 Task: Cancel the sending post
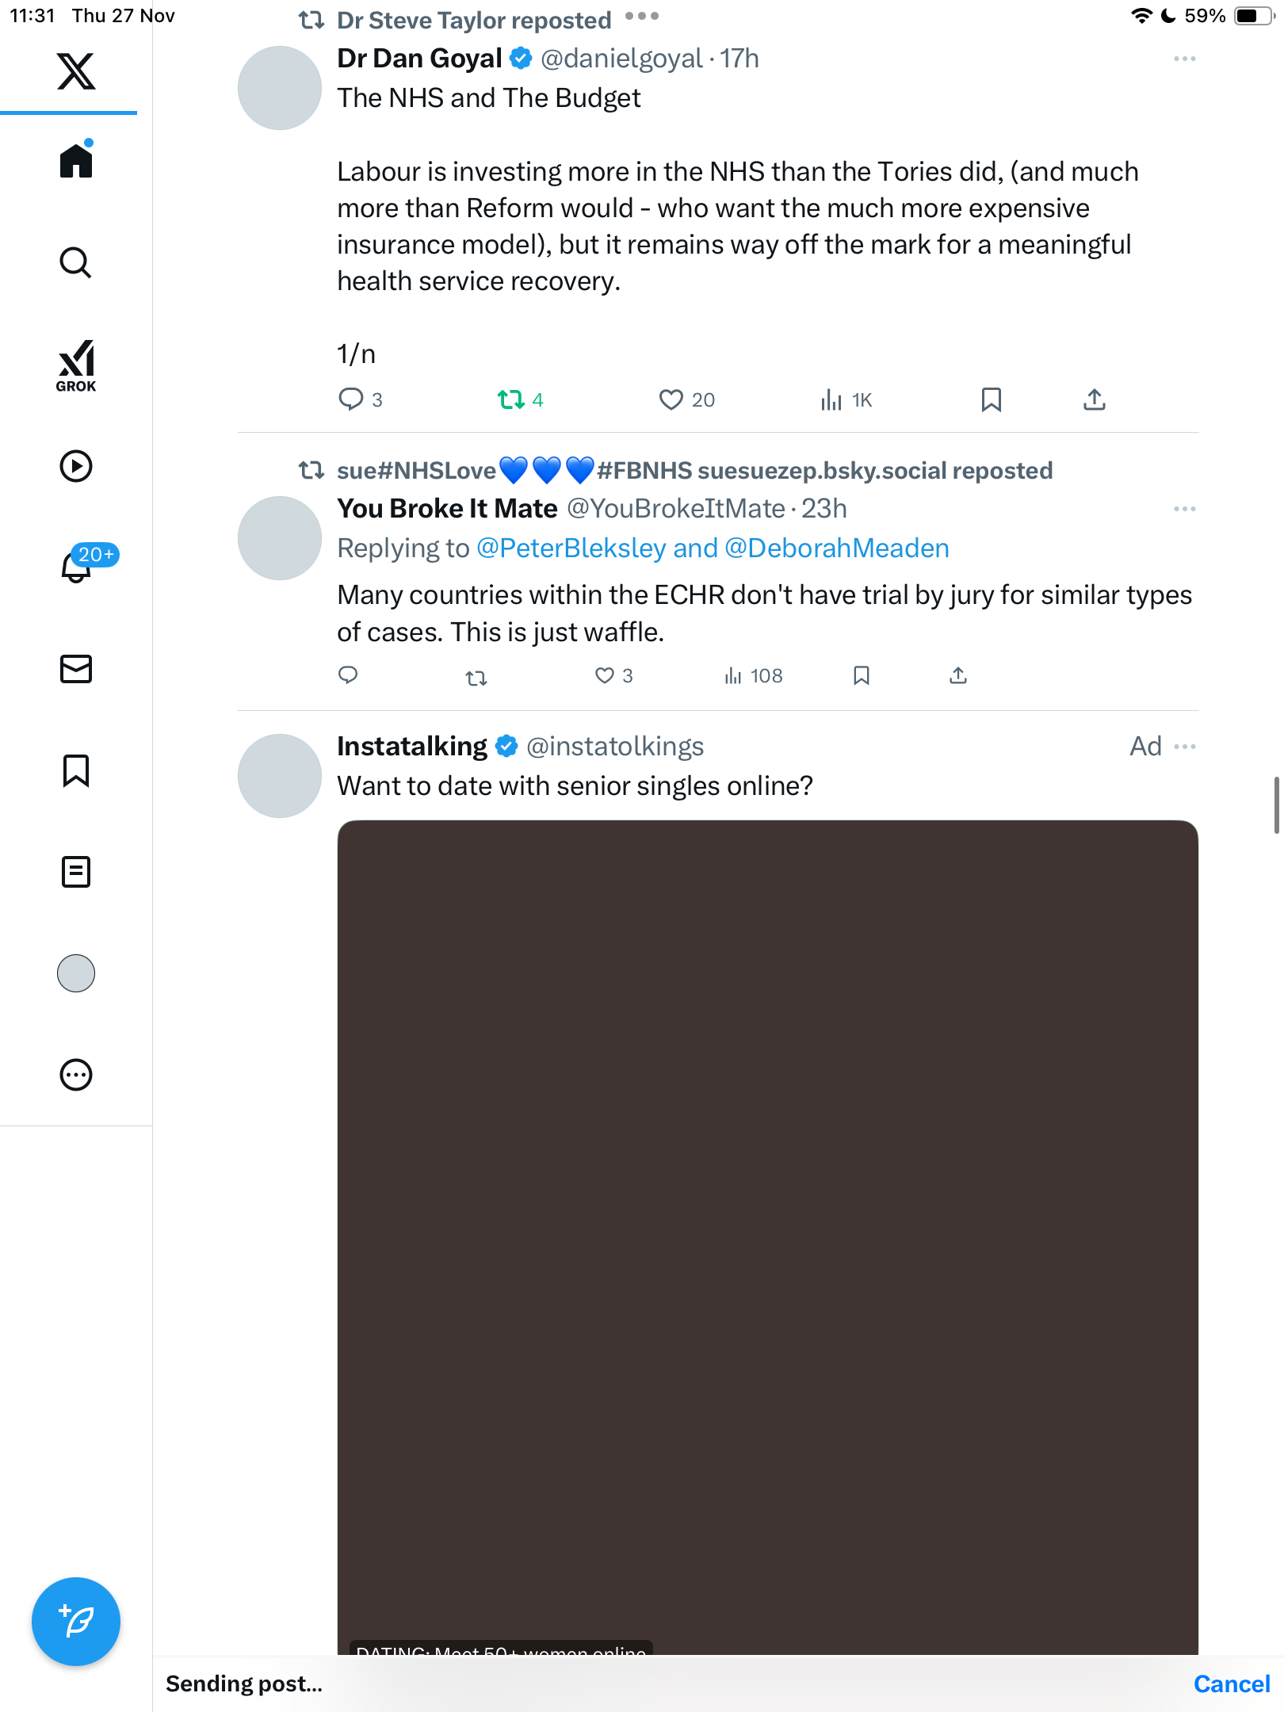point(1231,1683)
